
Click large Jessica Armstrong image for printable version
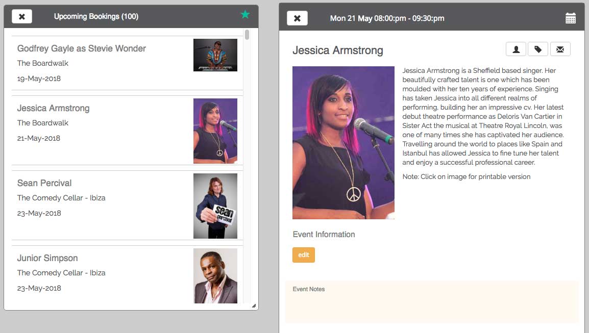[x=343, y=143]
